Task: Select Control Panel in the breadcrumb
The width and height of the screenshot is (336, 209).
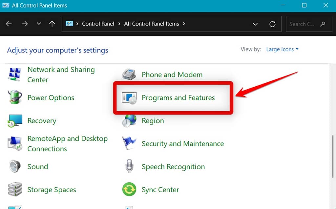Action: (x=98, y=24)
